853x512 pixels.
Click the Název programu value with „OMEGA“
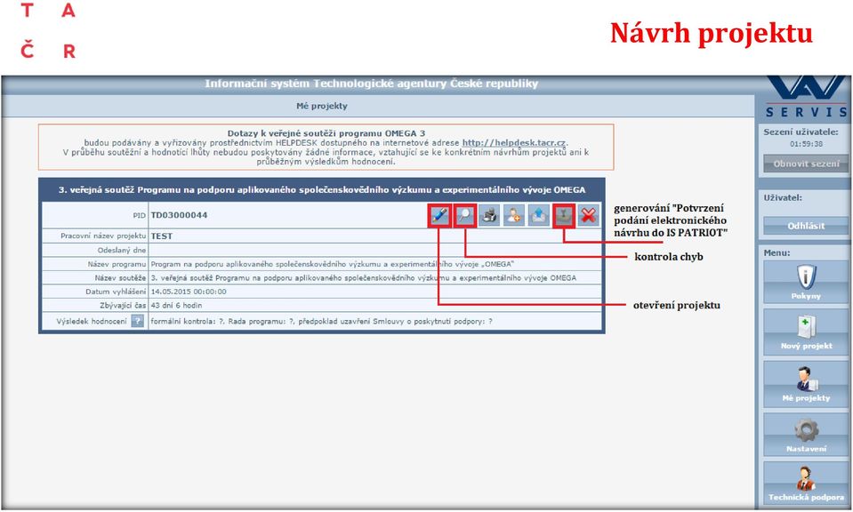(x=332, y=264)
